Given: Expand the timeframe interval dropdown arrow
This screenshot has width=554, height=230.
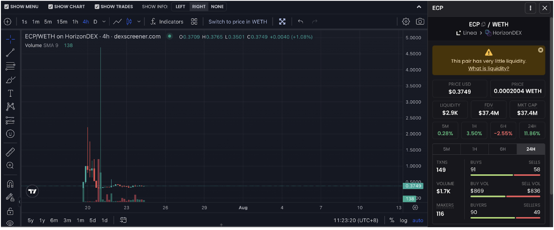Looking at the screenshot, I should 104,22.
